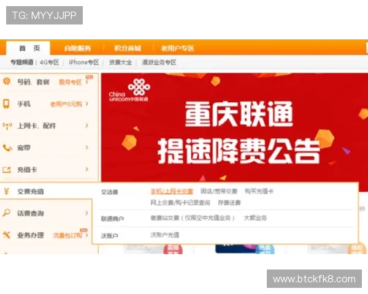
Task: Open the 漫游业务专区 channel link
Action: pos(159,62)
